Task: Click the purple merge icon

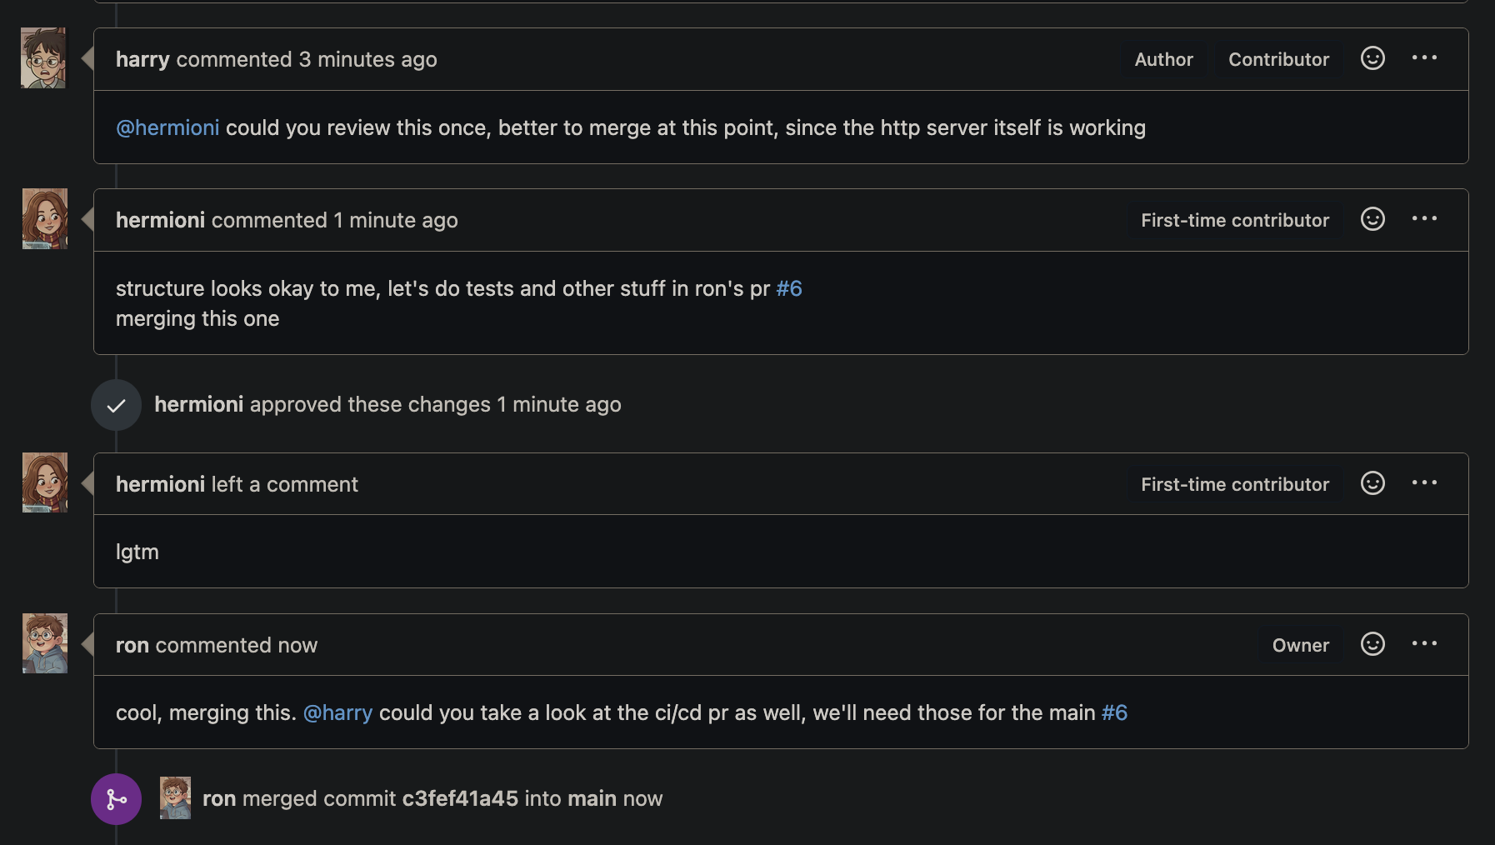Action: [x=116, y=799]
